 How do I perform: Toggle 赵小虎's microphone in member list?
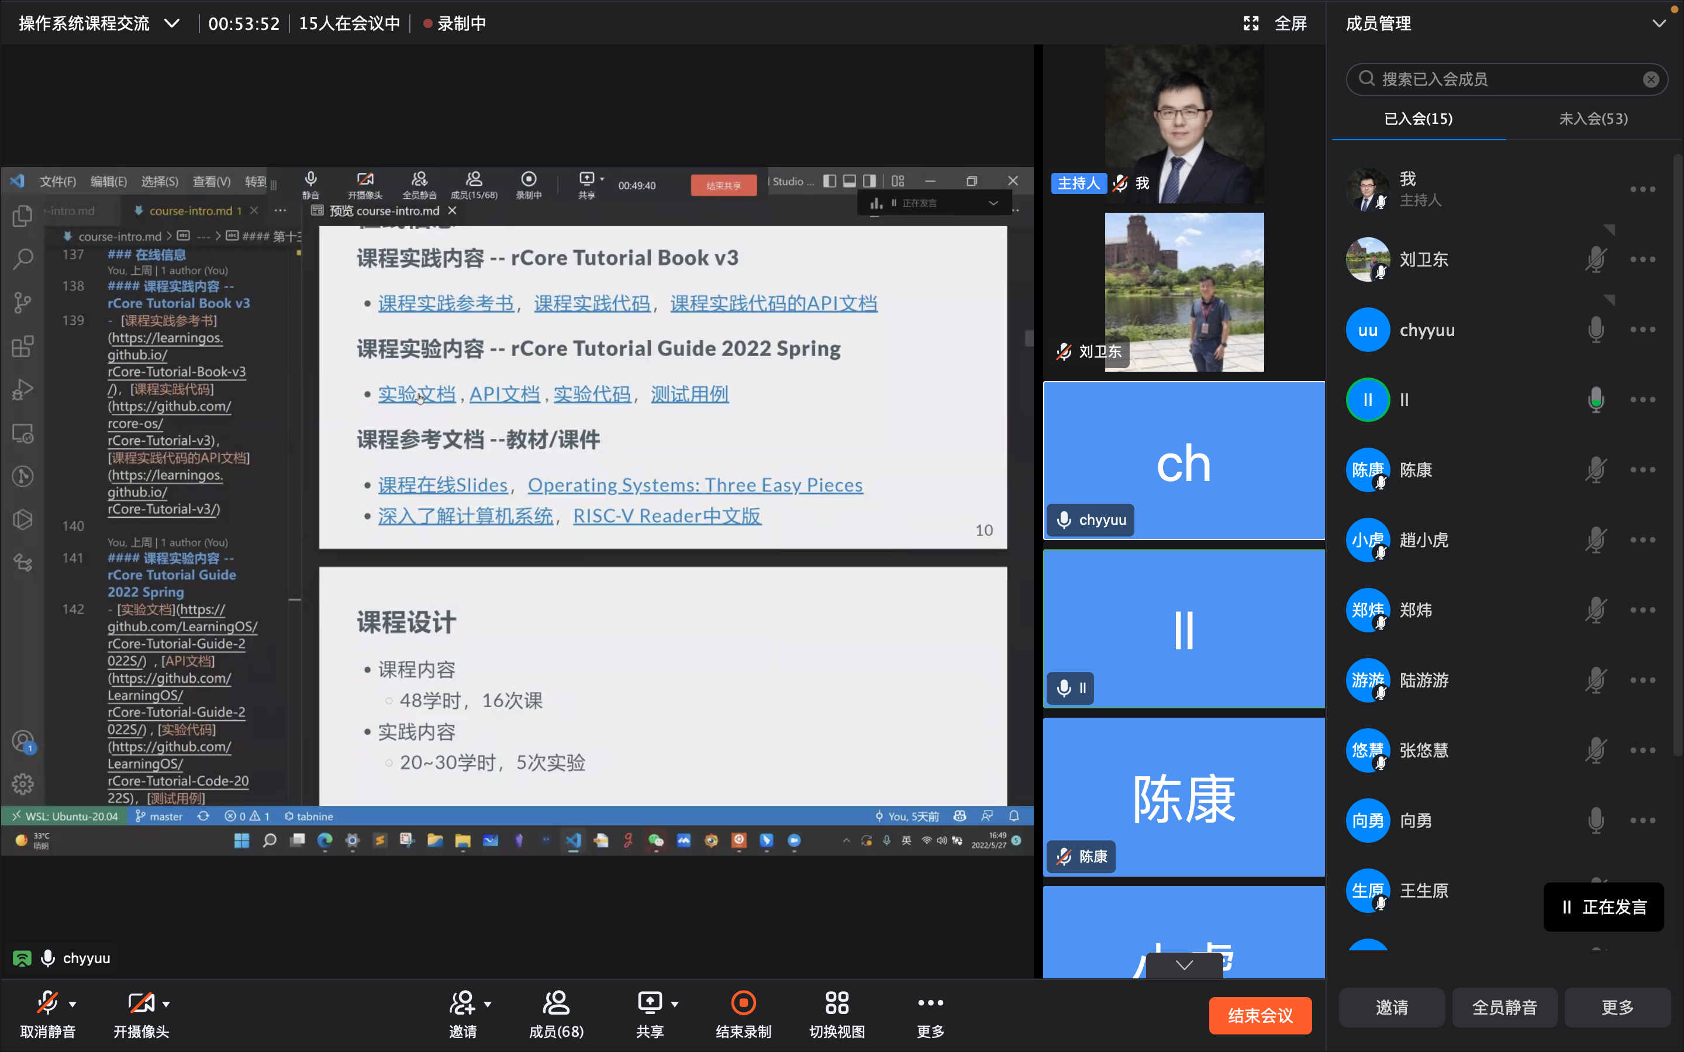[x=1596, y=540]
